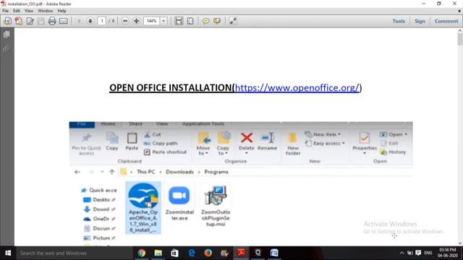
Task: Expand the system tray hidden icons chevron
Action: pyautogui.click(x=402, y=253)
